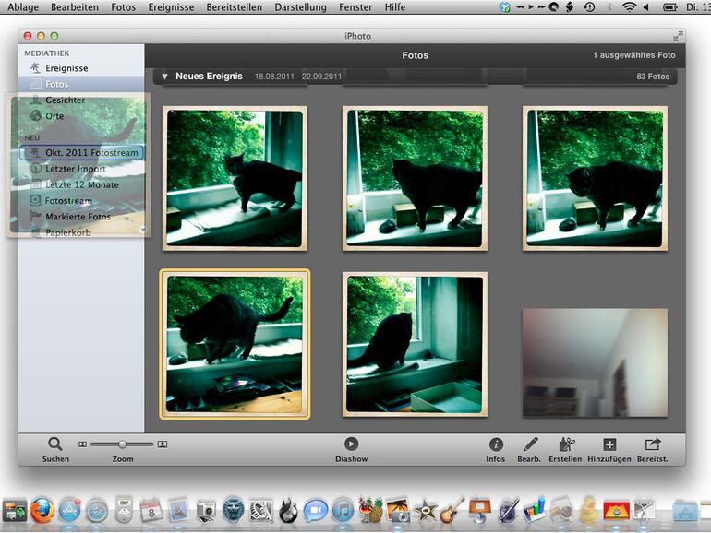Click the Suchen magnifier icon

point(55,444)
